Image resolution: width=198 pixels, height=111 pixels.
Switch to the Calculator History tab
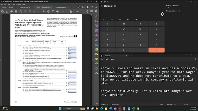[x=168, y=6]
